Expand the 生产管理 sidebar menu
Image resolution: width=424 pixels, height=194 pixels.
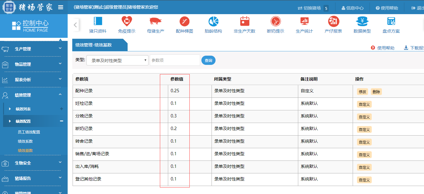pos(33,49)
